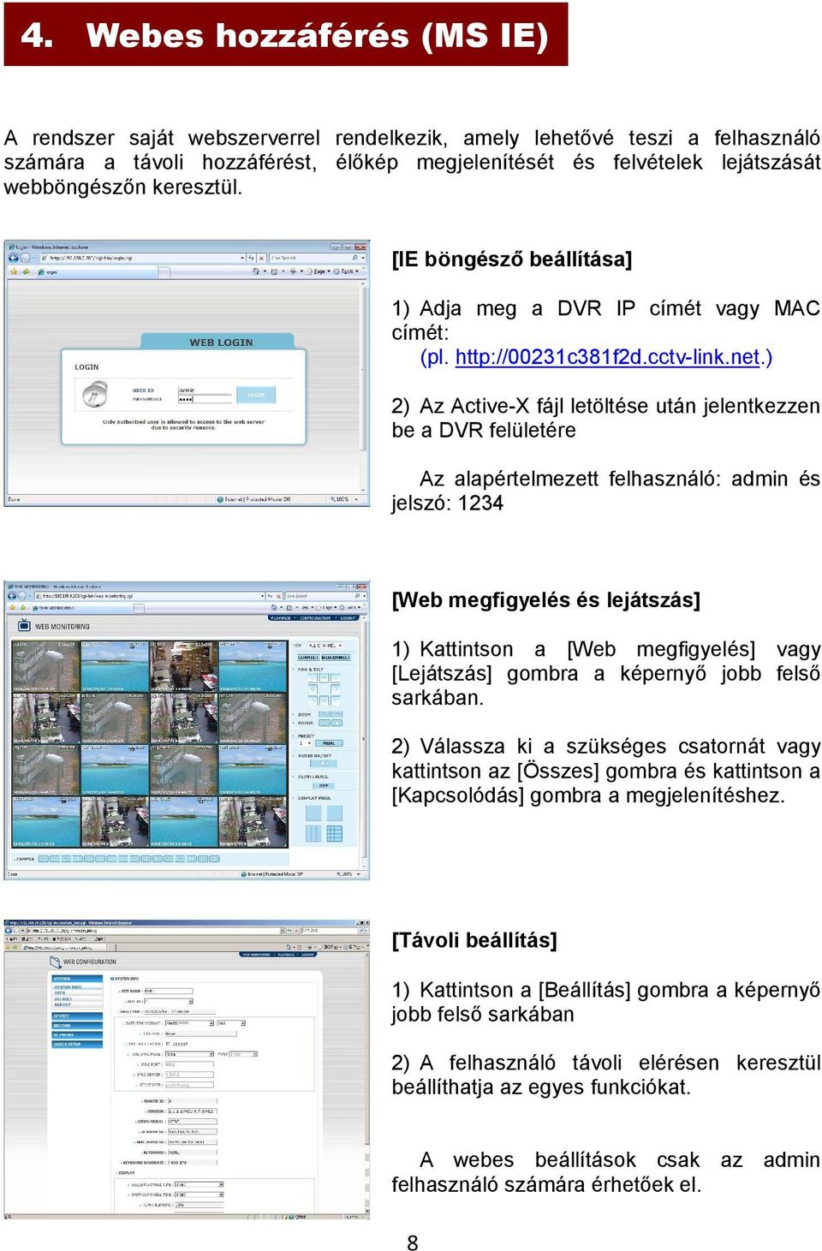
Task: Click DISCONNECT button in Web Monitoring
Action: (x=336, y=658)
